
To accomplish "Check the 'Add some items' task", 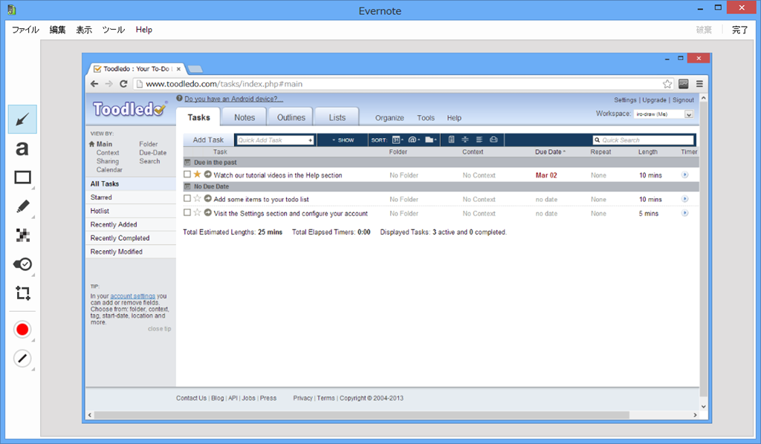I will [187, 198].
